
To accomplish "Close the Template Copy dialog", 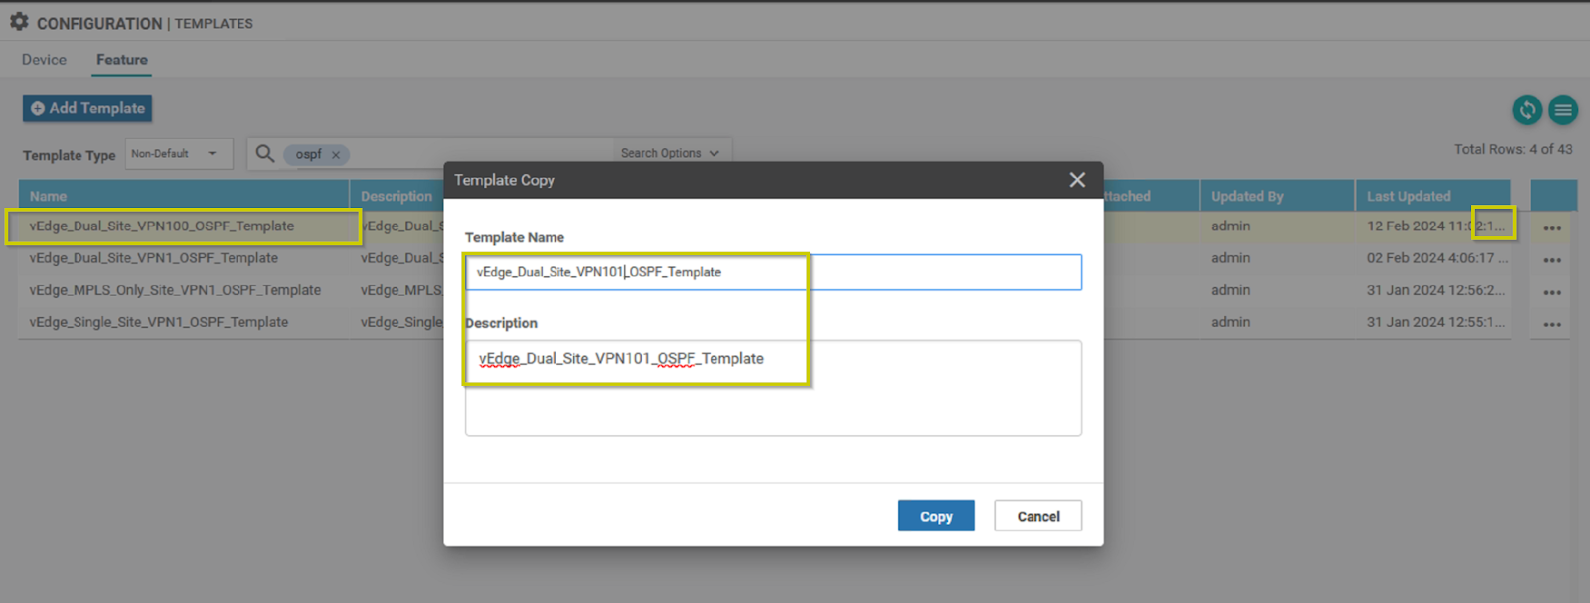I will [x=1077, y=180].
